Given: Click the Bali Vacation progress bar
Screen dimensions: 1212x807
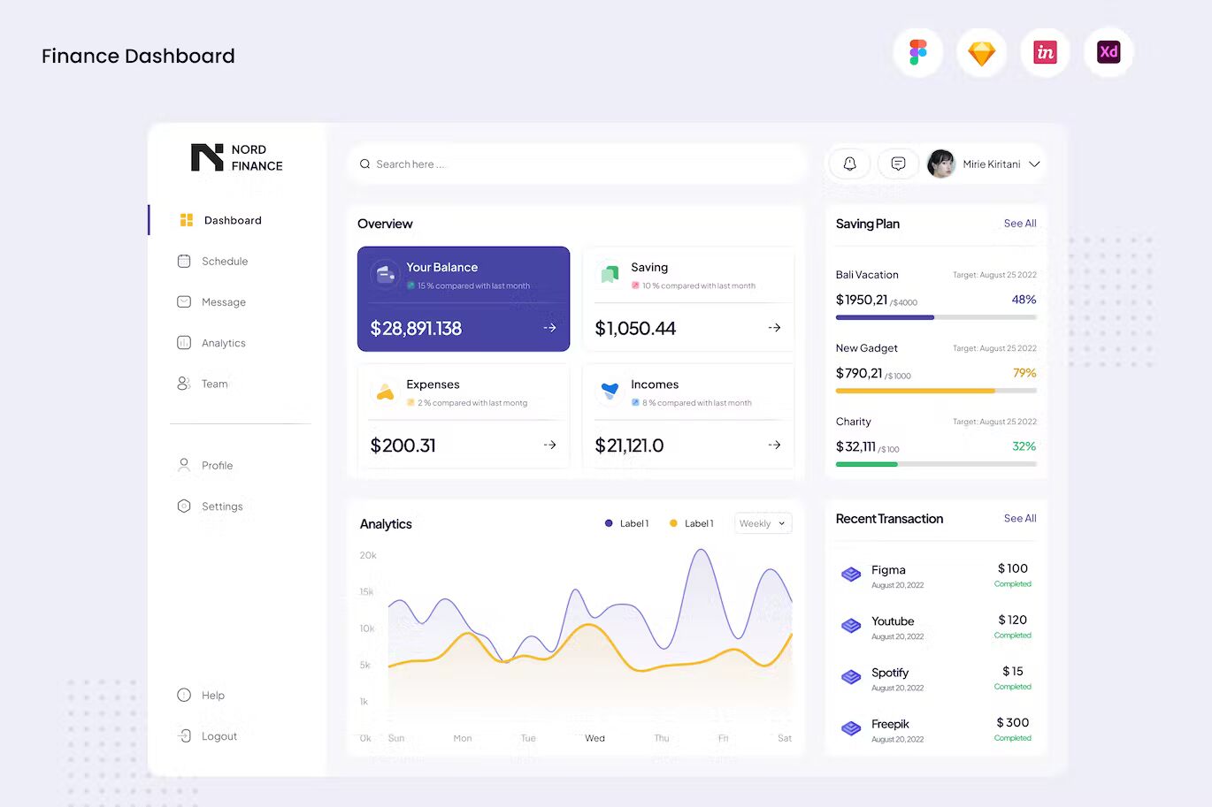Looking at the screenshot, I should pos(935,317).
